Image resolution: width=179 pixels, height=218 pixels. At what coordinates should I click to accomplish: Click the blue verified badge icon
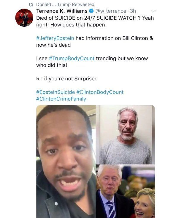click(x=91, y=11)
